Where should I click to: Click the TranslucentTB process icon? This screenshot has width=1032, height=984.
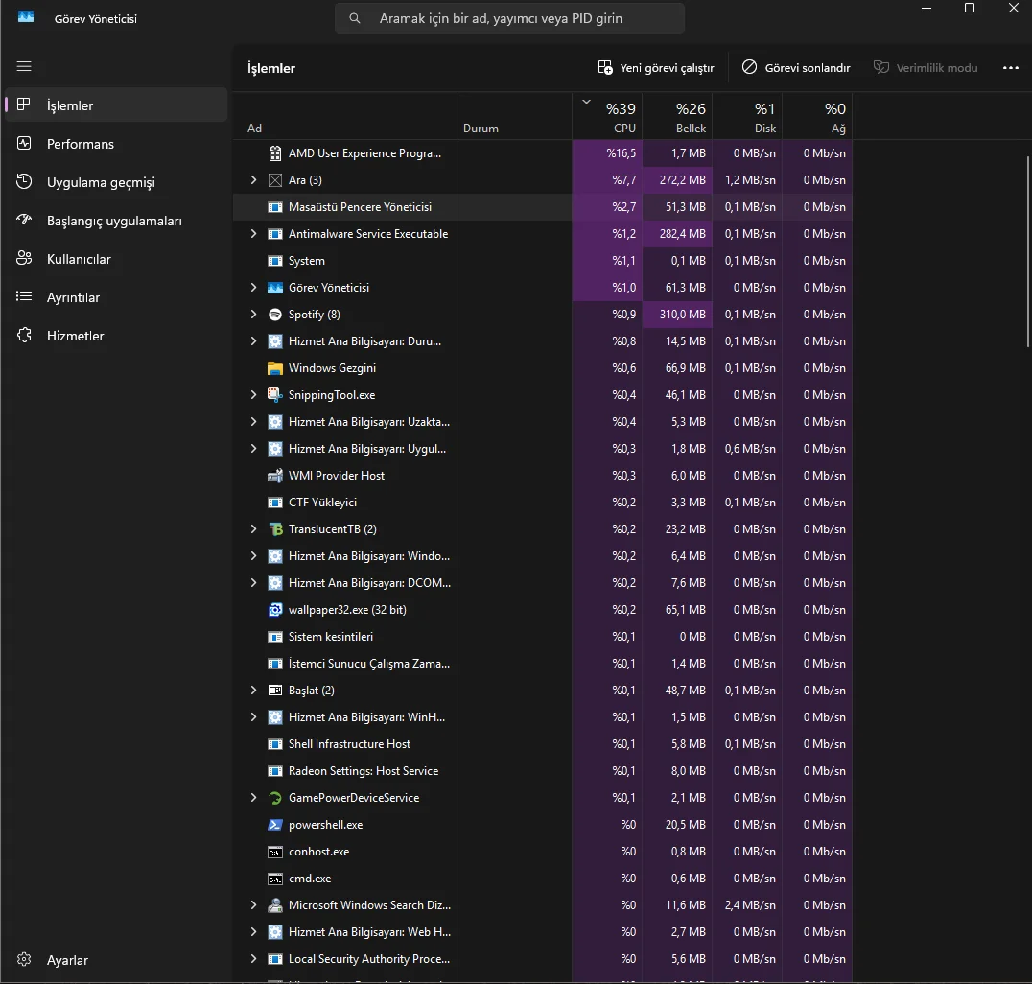click(x=275, y=529)
